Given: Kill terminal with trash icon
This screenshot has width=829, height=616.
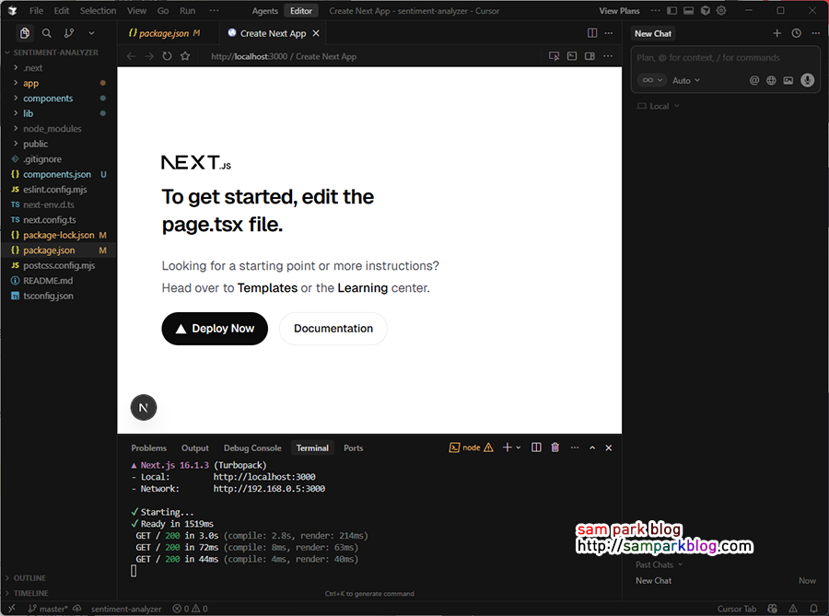Looking at the screenshot, I should pos(555,447).
